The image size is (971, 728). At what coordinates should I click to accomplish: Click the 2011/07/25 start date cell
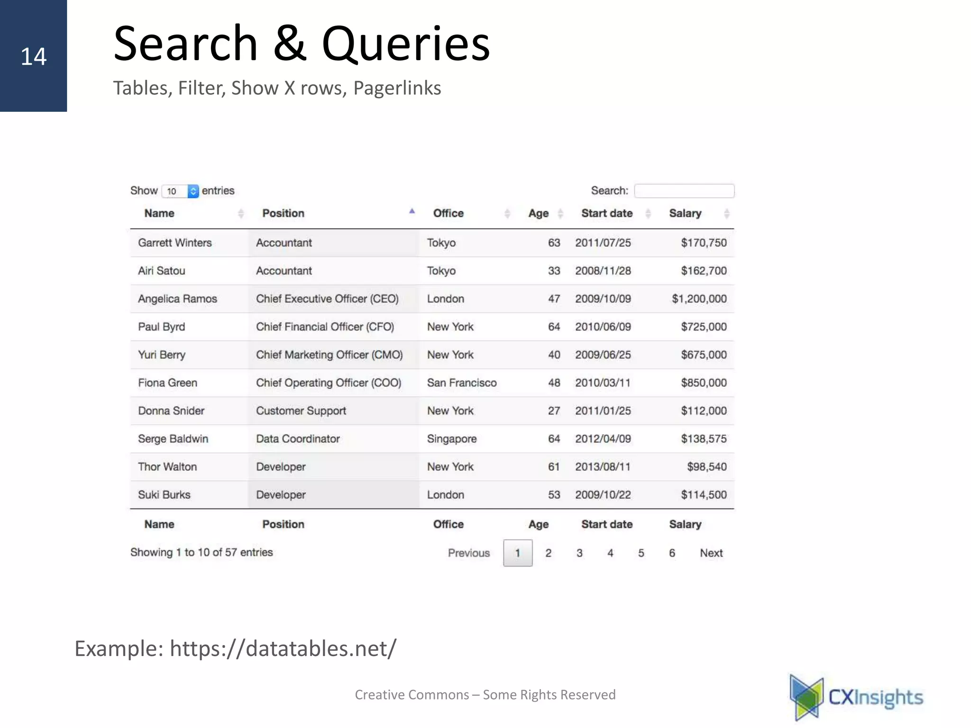(603, 243)
